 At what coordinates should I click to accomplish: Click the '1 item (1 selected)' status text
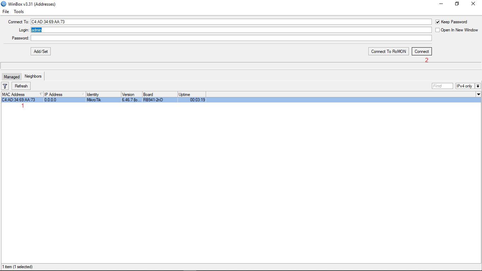point(17,267)
